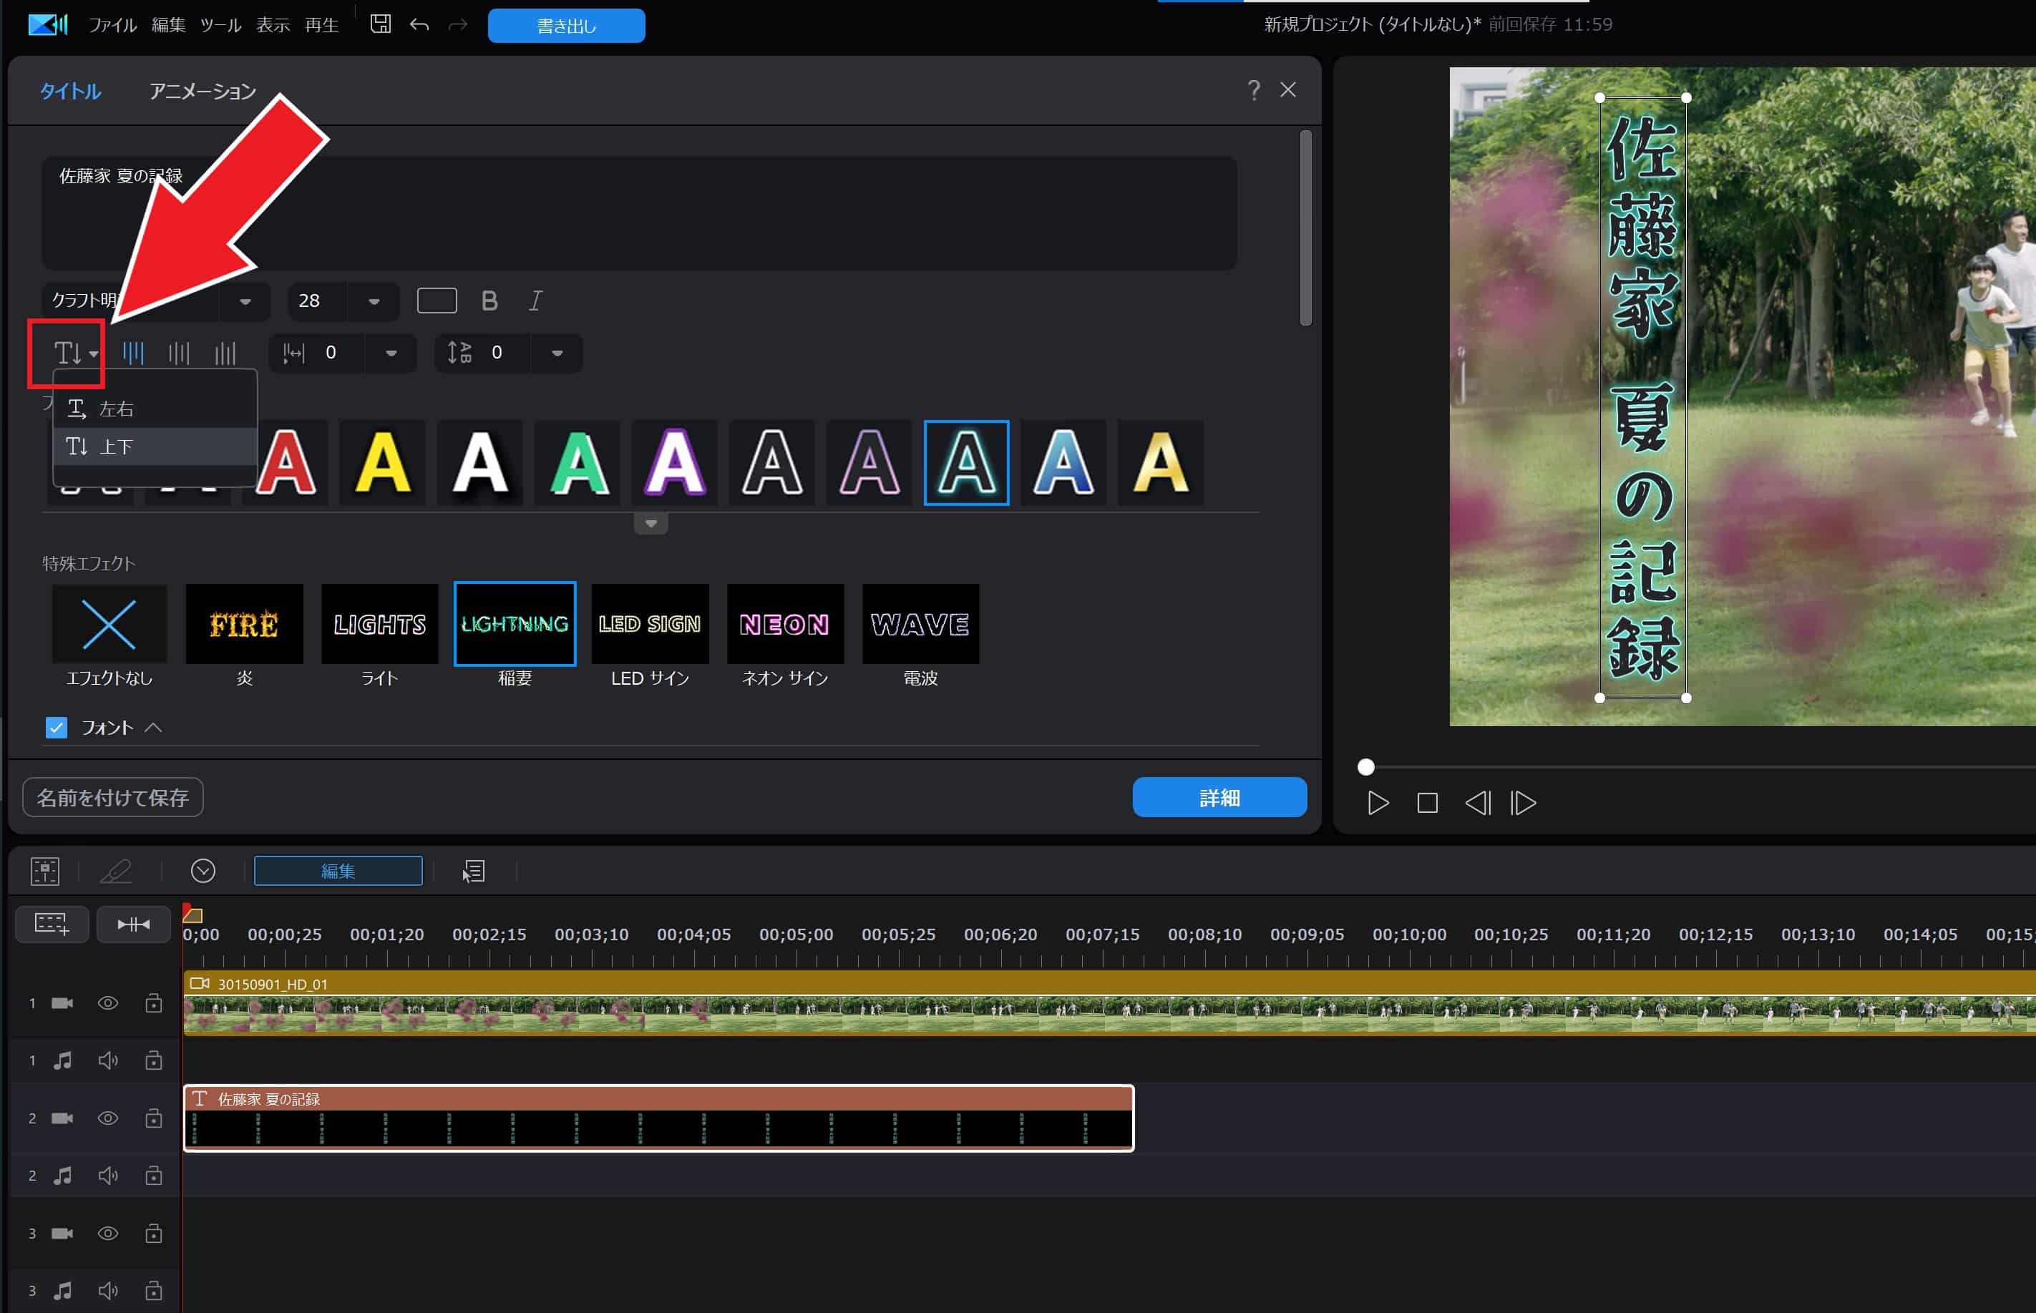Open the クラフト明 font family dropdown
Viewport: 2036px width, 1313px height.
tap(245, 301)
